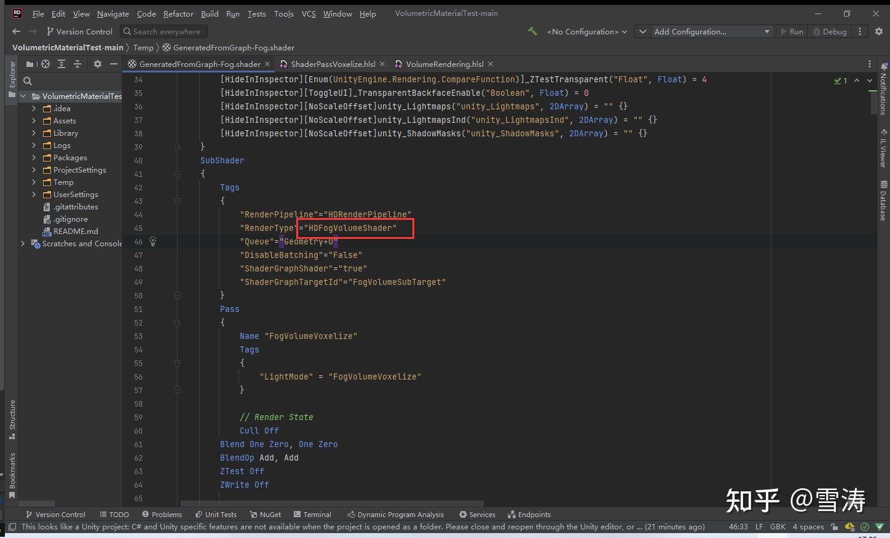Open the Refactor menu
This screenshot has width=890, height=538.
pos(178,14)
